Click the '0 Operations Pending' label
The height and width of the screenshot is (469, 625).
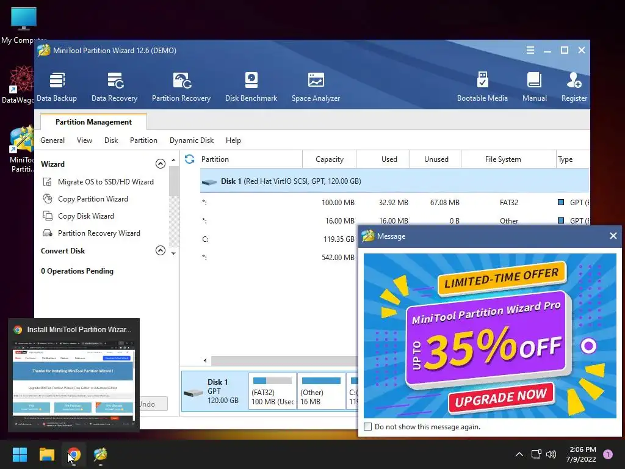(x=77, y=271)
